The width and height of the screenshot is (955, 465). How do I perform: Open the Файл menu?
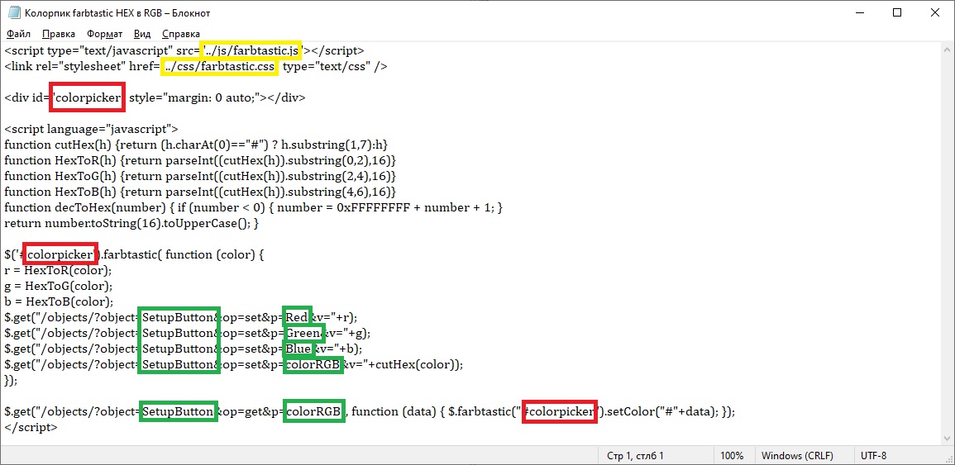[x=18, y=34]
